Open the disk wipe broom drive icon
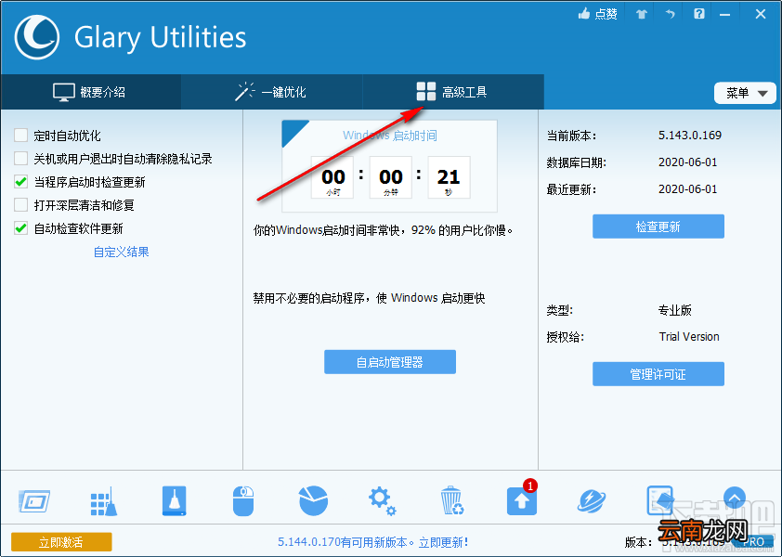782x557 pixels. pos(174,500)
